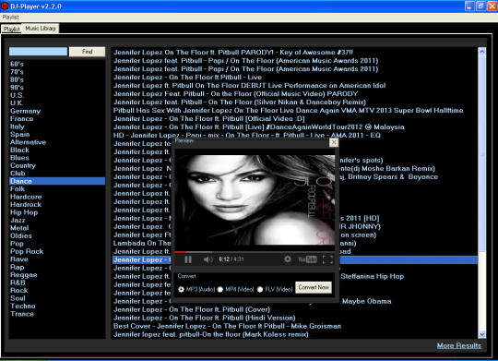The image size is (498, 361).
Task: Switch to the Playlist tab
Action: pos(11,29)
